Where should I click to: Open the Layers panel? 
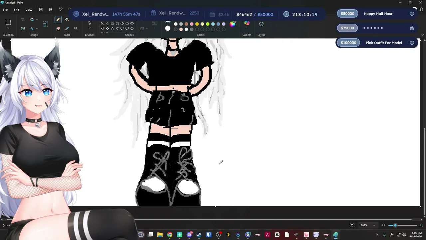261,24
